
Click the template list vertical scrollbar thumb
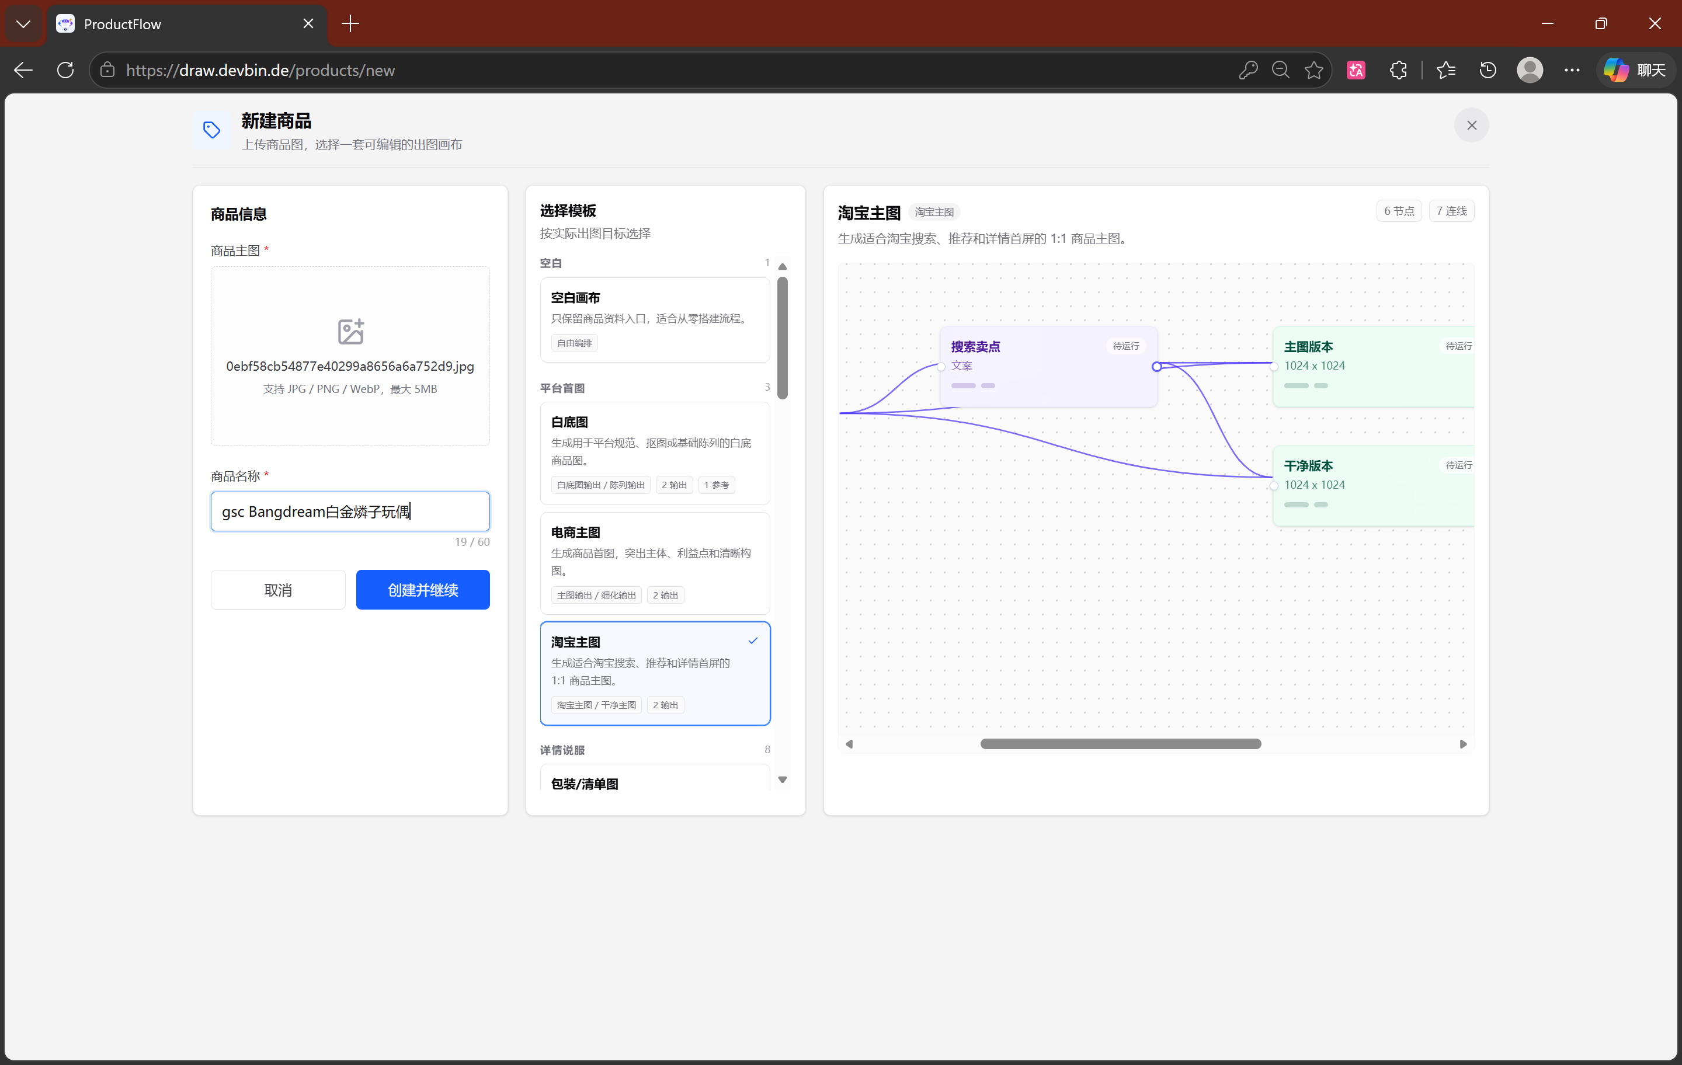(783, 338)
